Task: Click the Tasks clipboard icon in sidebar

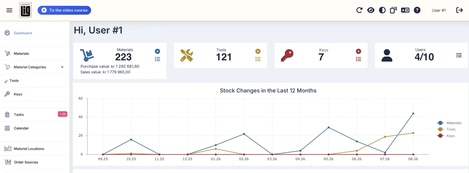Action: tap(7, 114)
